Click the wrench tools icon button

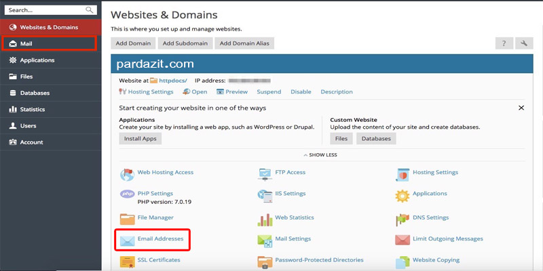(523, 43)
